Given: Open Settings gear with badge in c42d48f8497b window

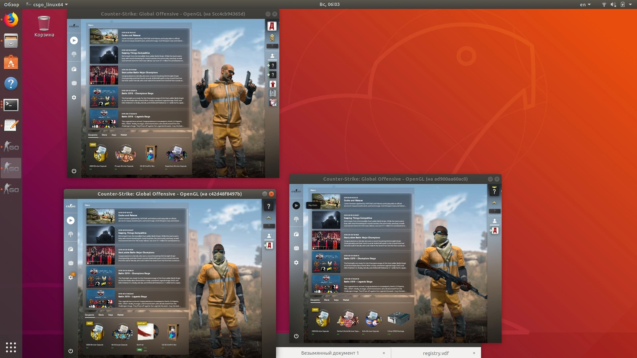Looking at the screenshot, I should click(71, 277).
